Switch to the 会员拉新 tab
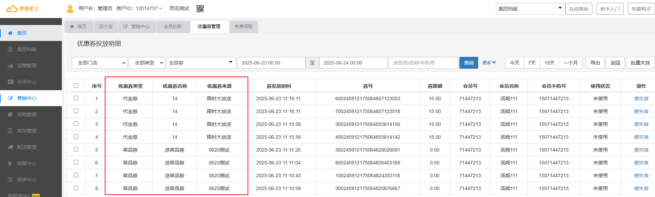Image resolution: width=655 pixels, height=197 pixels. pyautogui.click(x=173, y=27)
